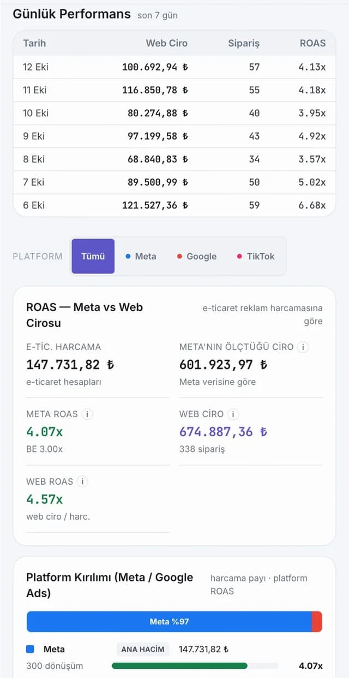This screenshot has height=678, width=349.
Task: Click revenue value 121.527,36 ₺
Action: tap(155, 205)
